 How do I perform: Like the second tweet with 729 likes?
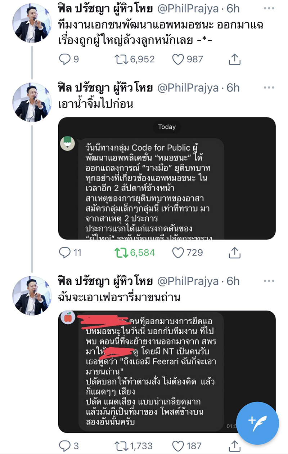point(178,253)
